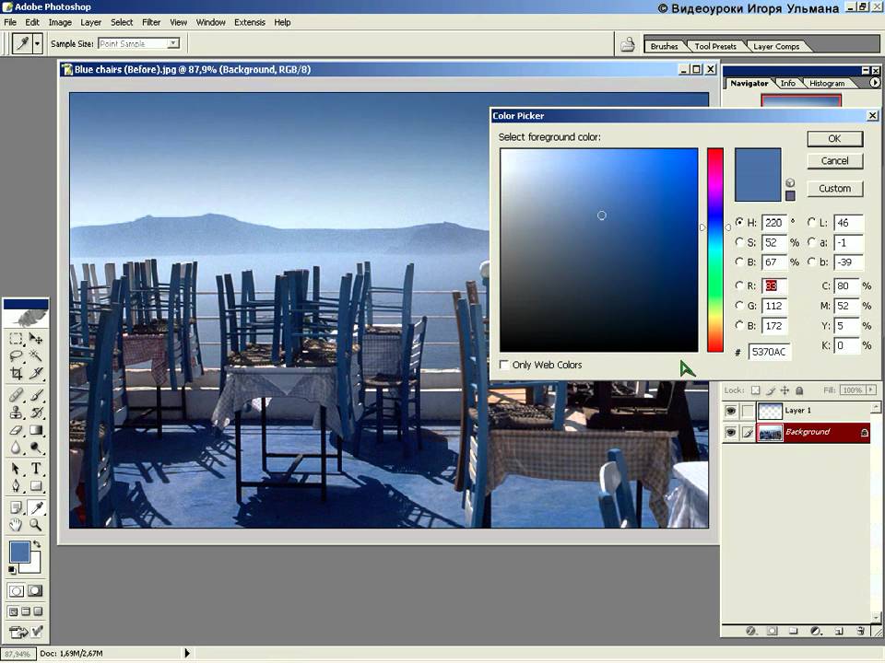The height and width of the screenshot is (663, 885).
Task: Select the Blur tool
Action: click(x=16, y=448)
